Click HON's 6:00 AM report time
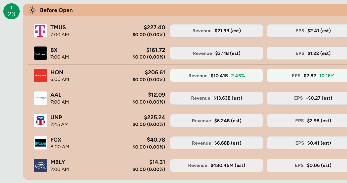Image resolution: width=347 pixels, height=183 pixels. coord(60,79)
